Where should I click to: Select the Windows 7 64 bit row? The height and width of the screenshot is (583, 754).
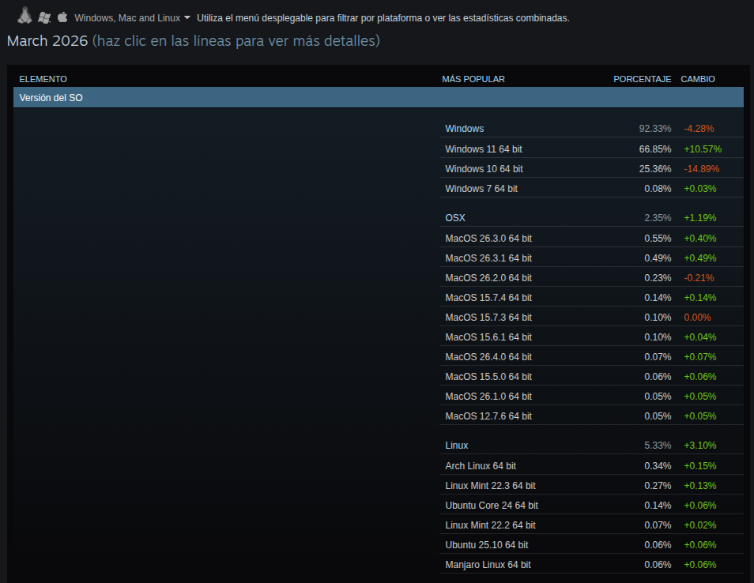(x=481, y=188)
